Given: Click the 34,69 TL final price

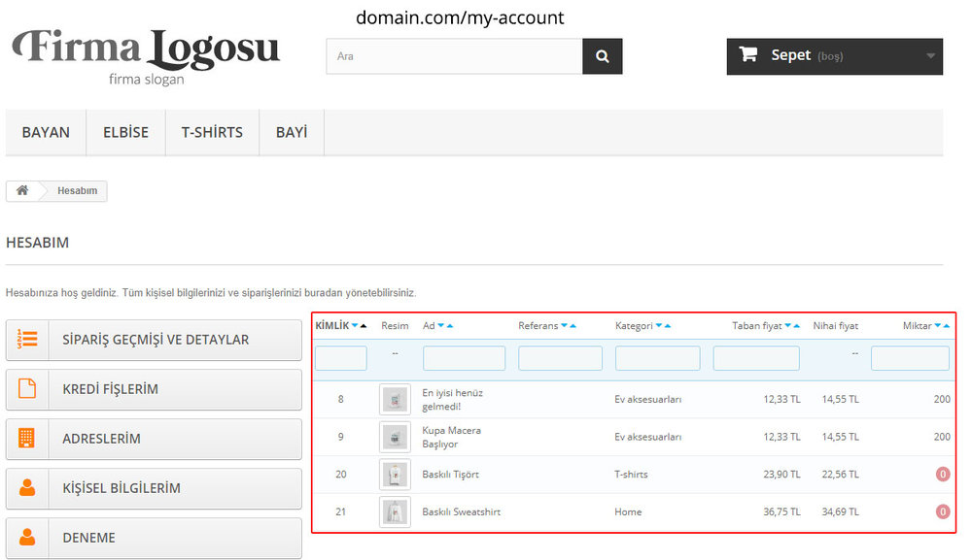Looking at the screenshot, I should coord(841,511).
